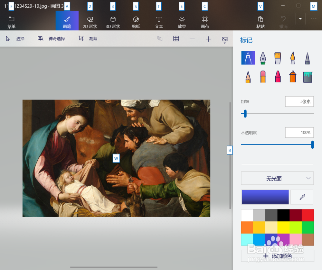Image resolution: width=322 pixels, height=270 pixels.
Task: Pick the orange color swatch
Action: click(247, 227)
